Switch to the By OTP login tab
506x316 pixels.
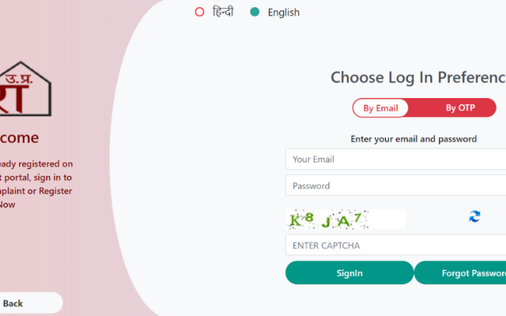[460, 107]
